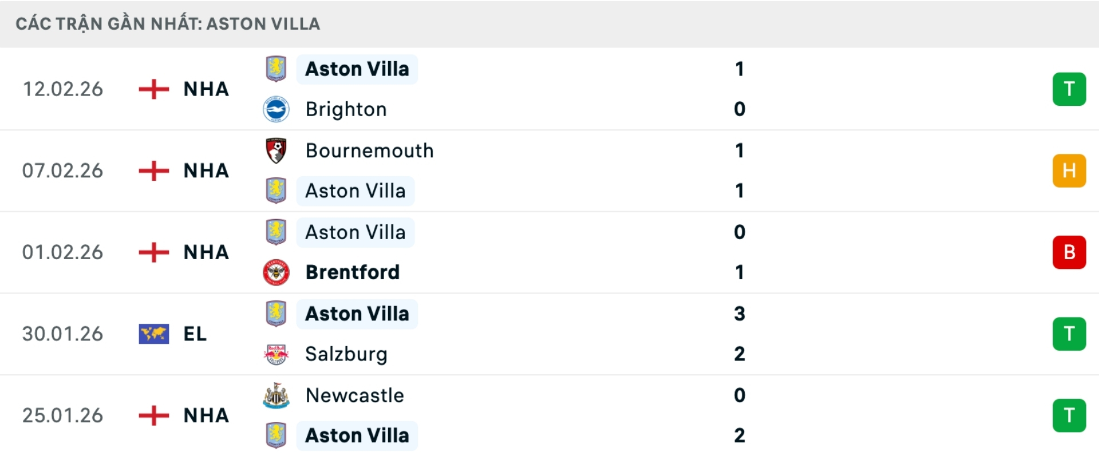Click the Newcastle match row
Viewport: 1099px width, 453px height.
[549, 415]
